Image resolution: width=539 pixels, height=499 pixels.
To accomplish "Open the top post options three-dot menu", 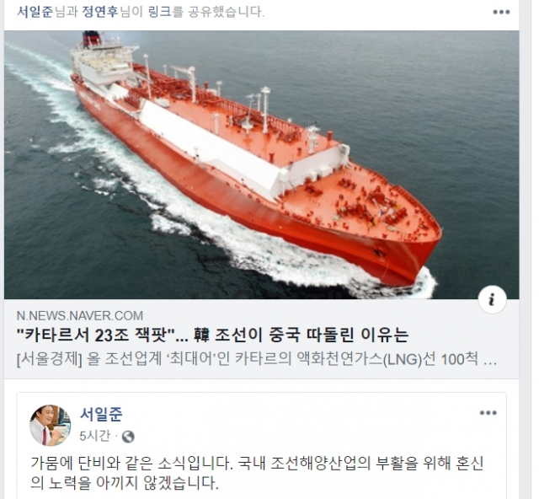I will tap(501, 12).
